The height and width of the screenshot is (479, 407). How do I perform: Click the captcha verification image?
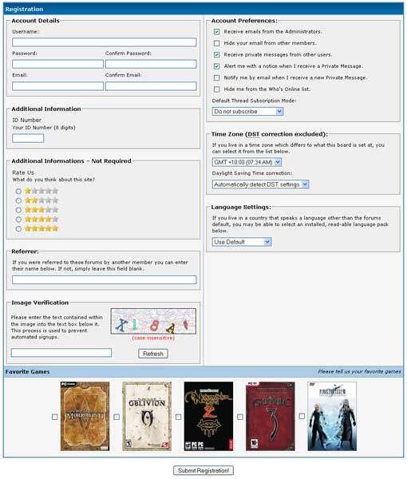153,321
